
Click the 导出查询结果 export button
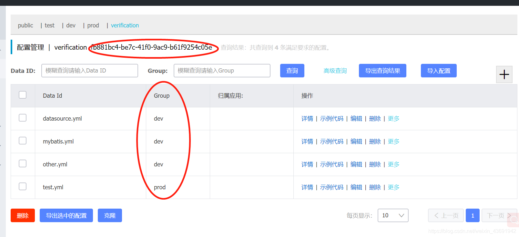[382, 71]
